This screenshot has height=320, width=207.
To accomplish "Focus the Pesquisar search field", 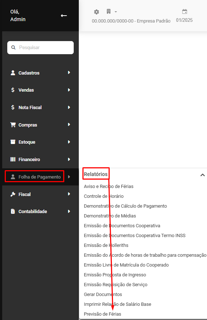I will 41,48.
